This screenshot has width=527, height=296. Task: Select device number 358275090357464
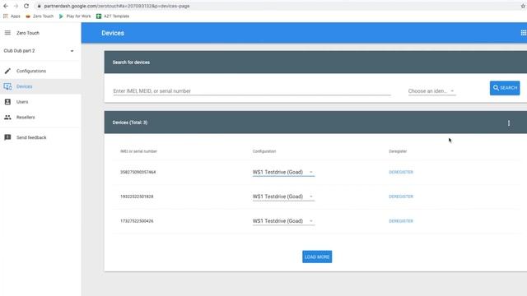click(x=138, y=172)
